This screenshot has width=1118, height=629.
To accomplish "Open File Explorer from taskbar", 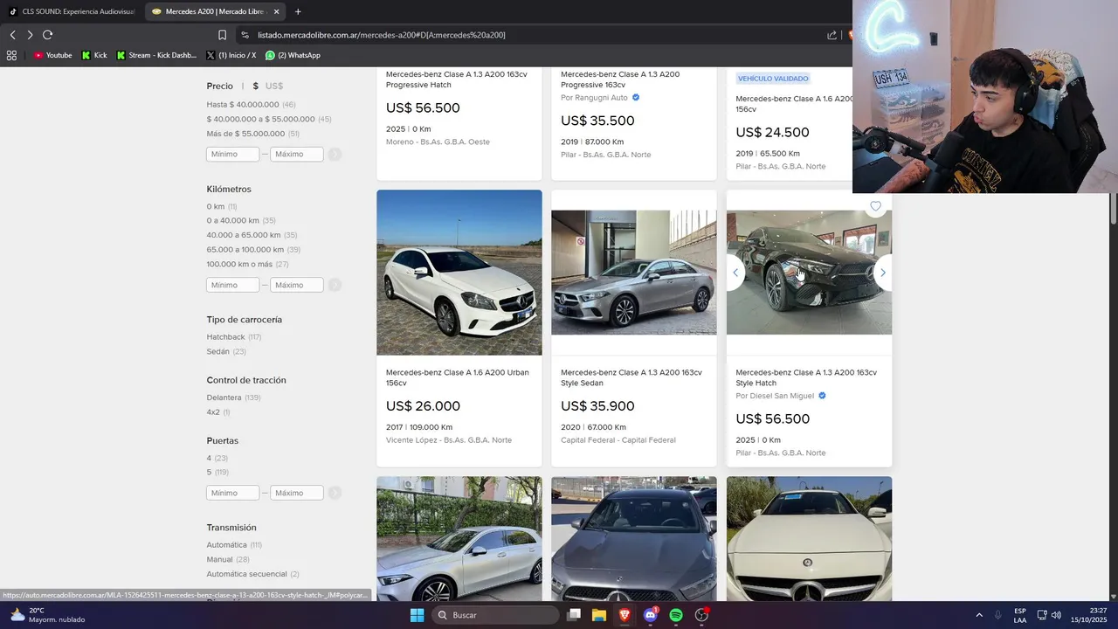I will click(599, 615).
